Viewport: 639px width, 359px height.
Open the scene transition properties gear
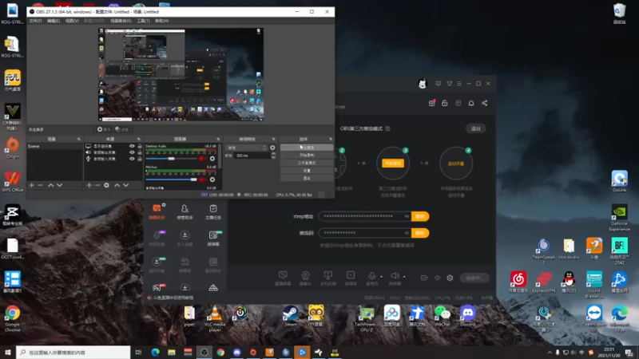(x=272, y=148)
